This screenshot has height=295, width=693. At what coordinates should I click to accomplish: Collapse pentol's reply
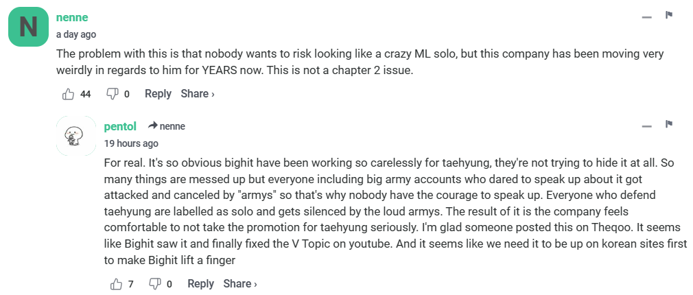[646, 126]
